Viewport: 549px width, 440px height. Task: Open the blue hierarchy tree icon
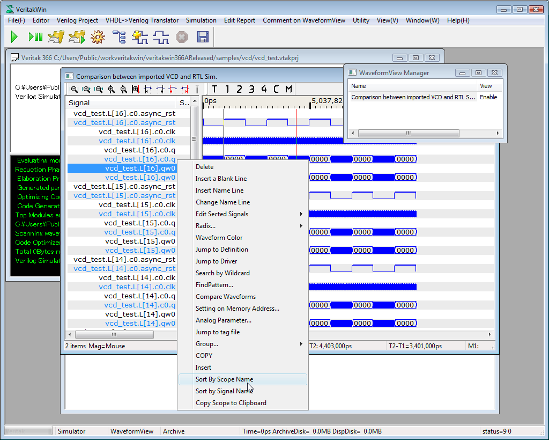tap(119, 37)
